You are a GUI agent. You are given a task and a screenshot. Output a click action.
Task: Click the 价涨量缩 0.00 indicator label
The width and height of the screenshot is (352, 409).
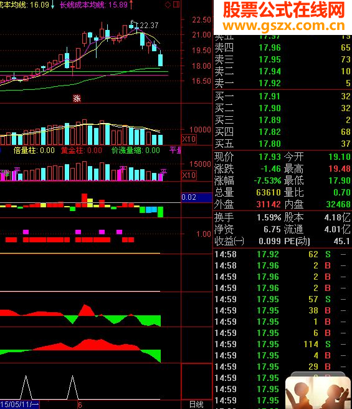[136, 150]
